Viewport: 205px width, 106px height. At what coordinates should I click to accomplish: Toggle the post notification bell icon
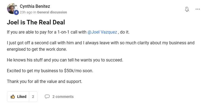(187, 9)
